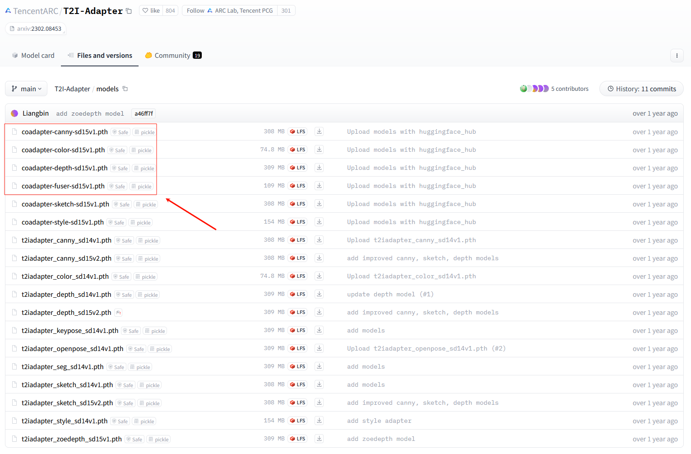Open the TencentARC organization link
The width and height of the screenshot is (691, 454).
coord(36,11)
